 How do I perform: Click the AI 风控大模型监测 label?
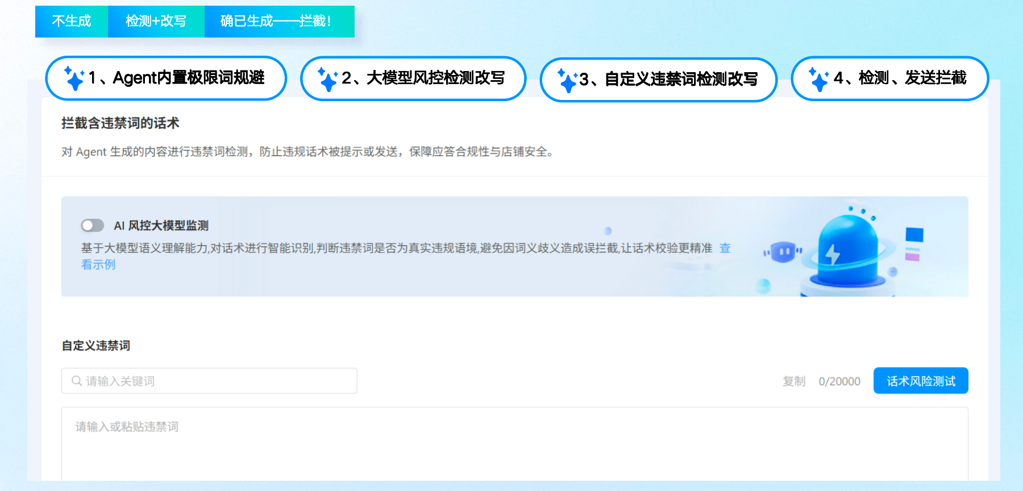(161, 226)
